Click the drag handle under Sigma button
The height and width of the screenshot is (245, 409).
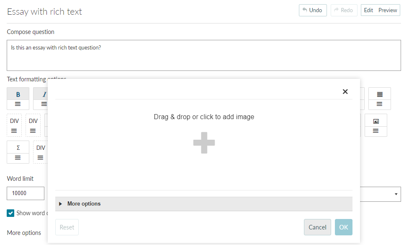pos(18,158)
